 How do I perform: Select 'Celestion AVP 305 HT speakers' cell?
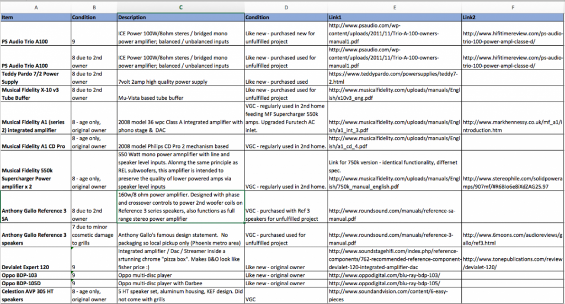tap(36, 295)
